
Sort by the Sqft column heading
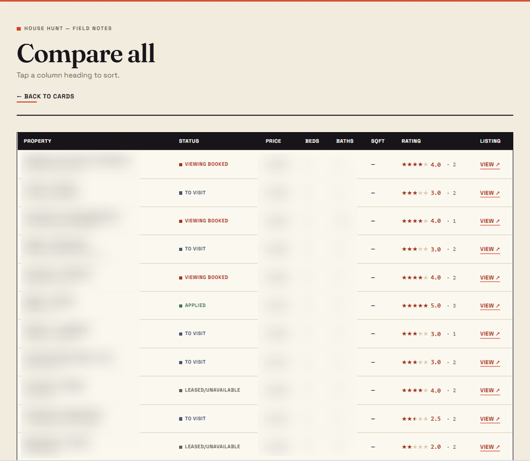click(x=378, y=141)
